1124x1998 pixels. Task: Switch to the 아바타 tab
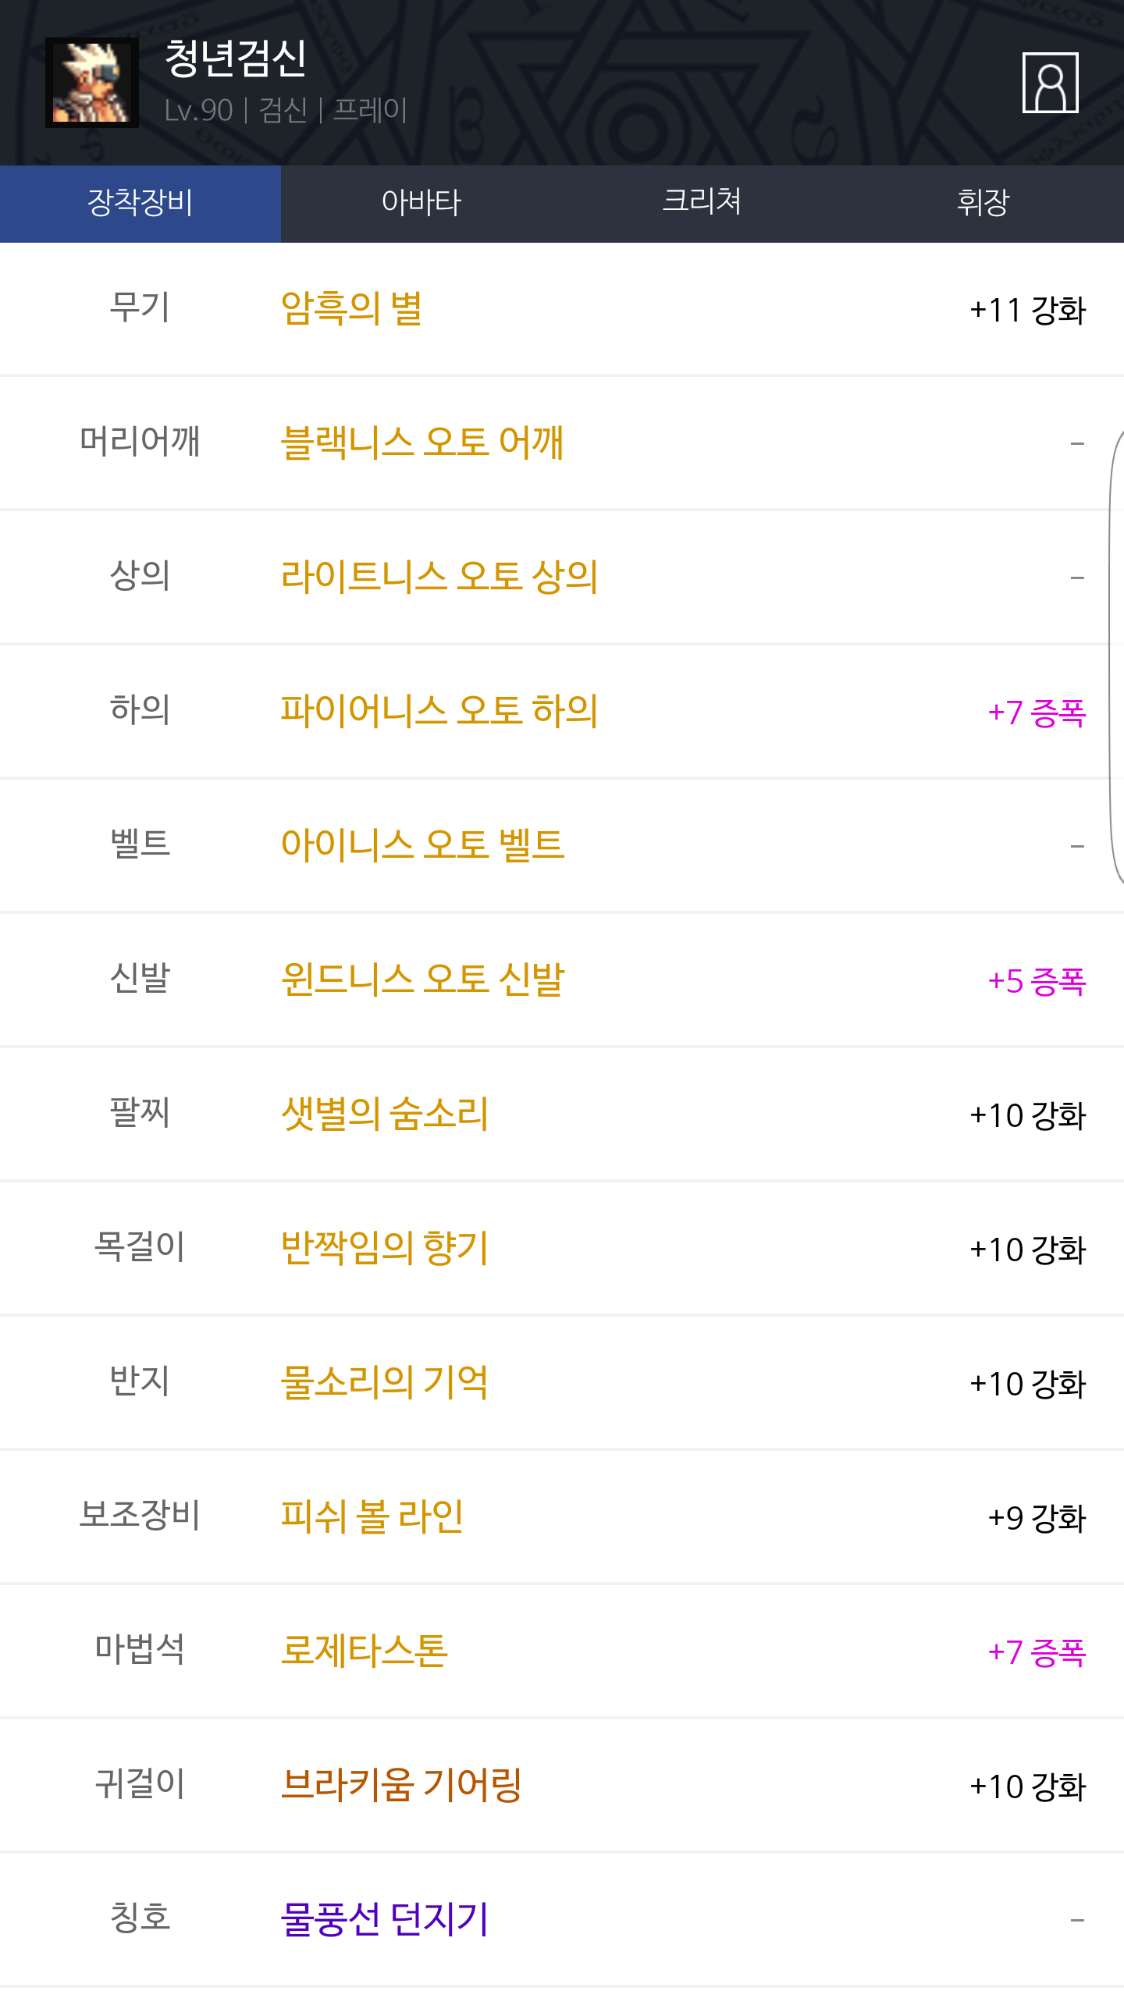point(421,203)
